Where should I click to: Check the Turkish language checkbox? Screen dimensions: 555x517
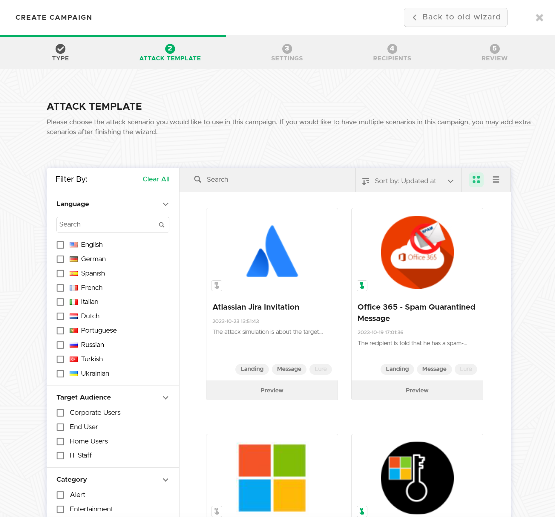point(60,359)
